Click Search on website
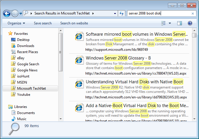 coord(74,23)
